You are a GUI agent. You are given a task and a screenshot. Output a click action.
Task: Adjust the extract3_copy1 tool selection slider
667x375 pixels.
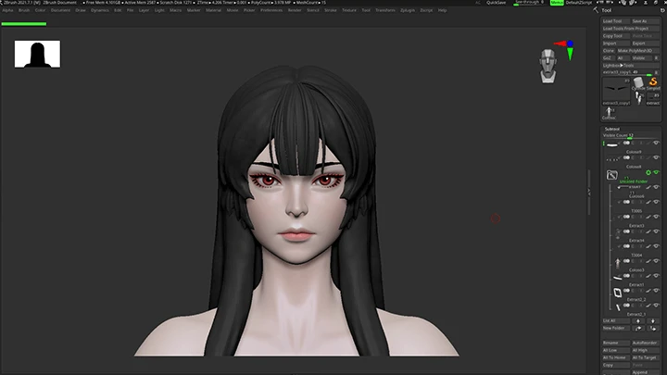coord(627,73)
